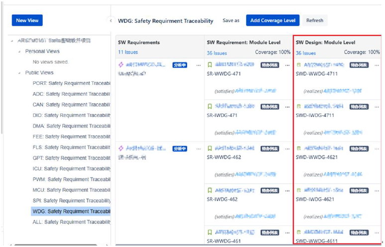The height and width of the screenshot is (247, 385).
Task: Open the three-dot menu on the SWD-WWDG-4621 card
Action: (x=376, y=148)
